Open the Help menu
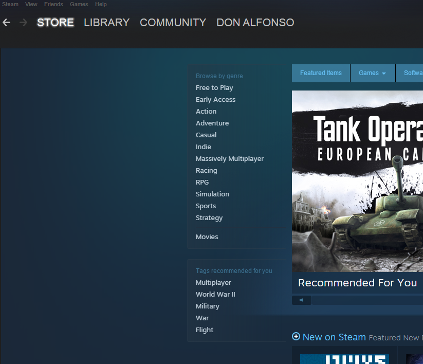This screenshot has width=423, height=364. point(101,4)
